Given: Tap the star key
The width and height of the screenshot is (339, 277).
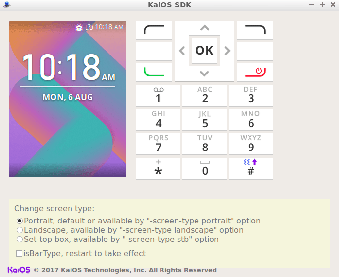Looking at the screenshot, I should tap(158, 168).
